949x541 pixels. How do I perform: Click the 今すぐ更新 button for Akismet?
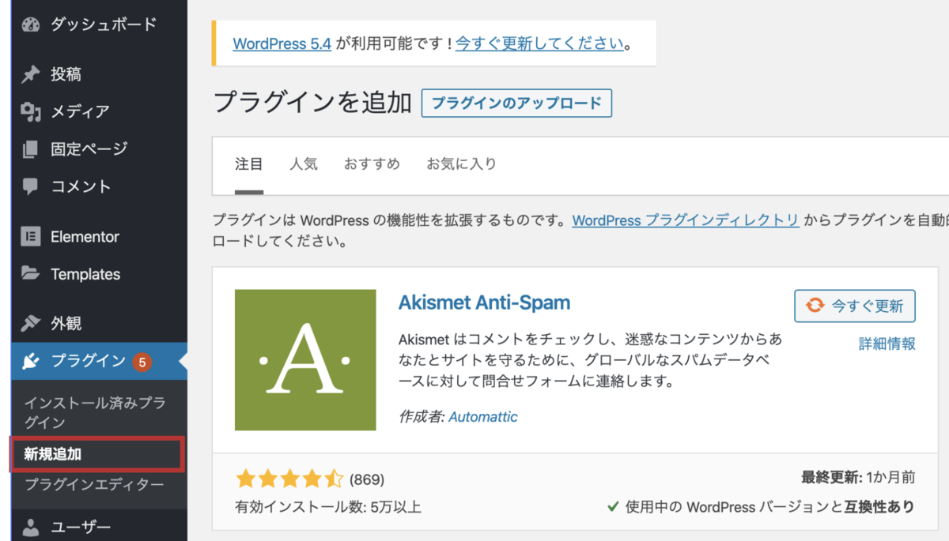coord(855,306)
